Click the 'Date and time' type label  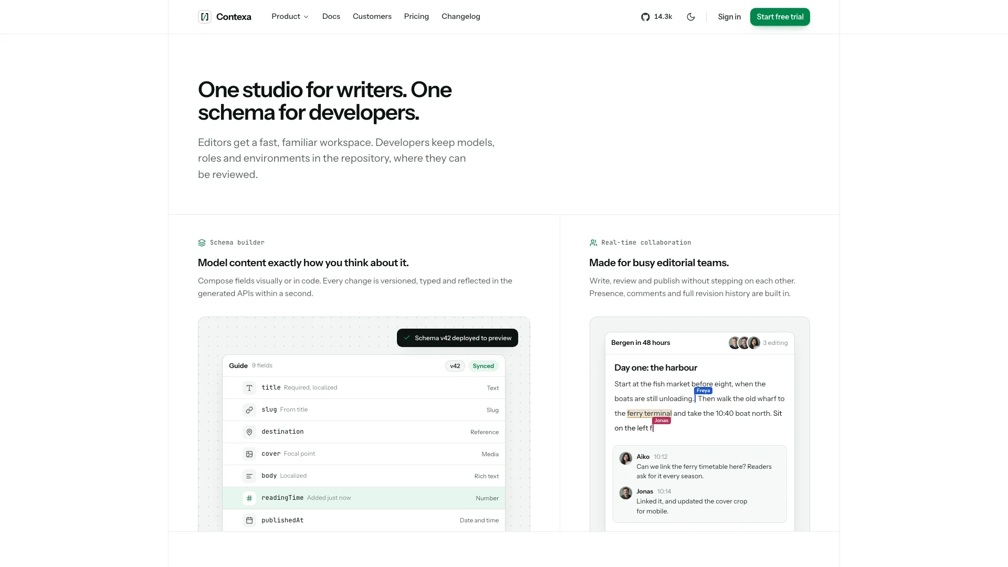pyautogui.click(x=479, y=520)
